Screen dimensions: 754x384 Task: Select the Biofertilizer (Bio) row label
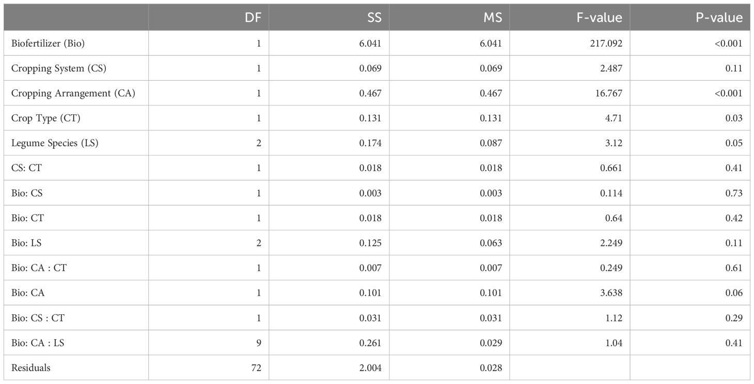tap(48, 43)
